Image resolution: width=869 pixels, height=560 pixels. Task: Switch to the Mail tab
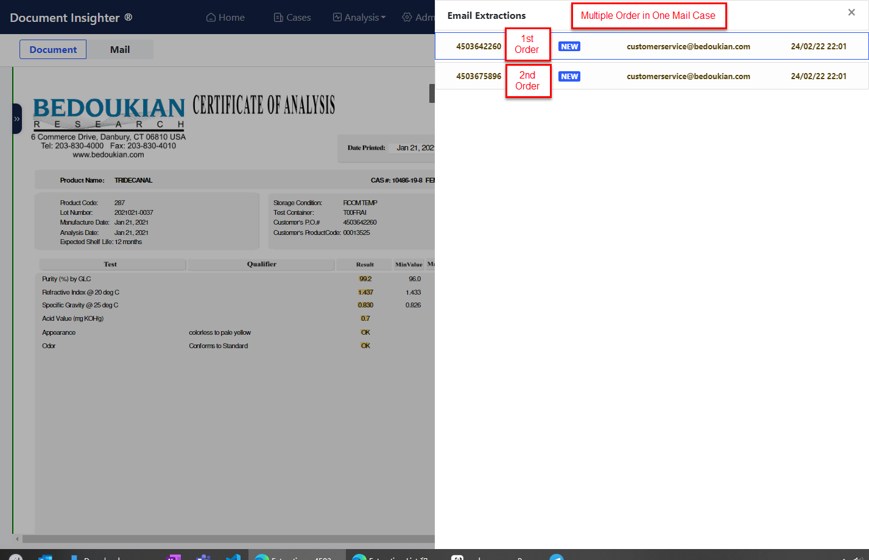coord(120,50)
